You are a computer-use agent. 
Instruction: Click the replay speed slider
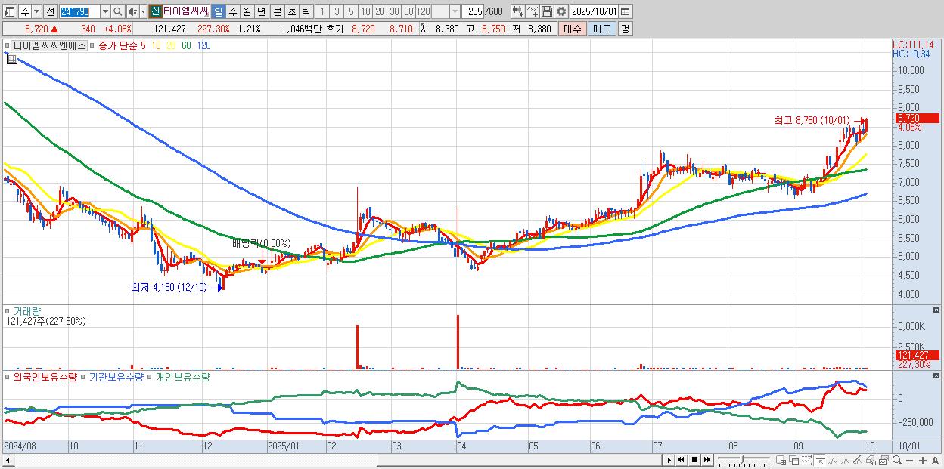point(744,460)
